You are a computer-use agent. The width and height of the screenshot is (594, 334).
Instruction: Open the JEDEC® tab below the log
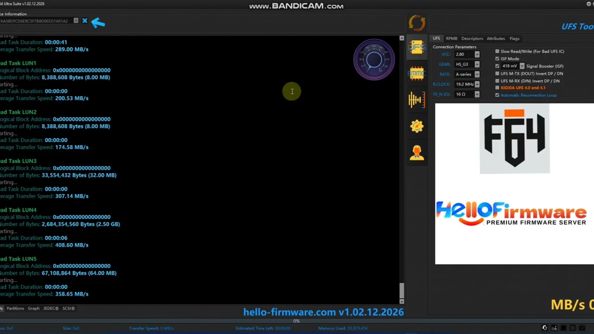tap(51, 308)
